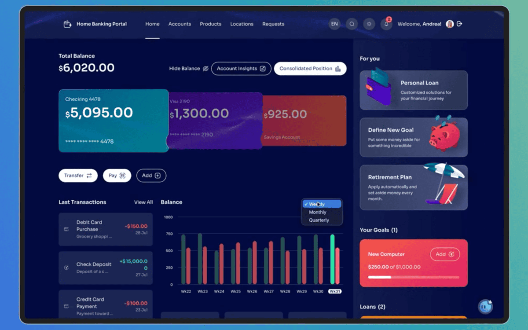Click Andrea's profile avatar
Viewport: 528px width, 330px height.
tap(450, 24)
